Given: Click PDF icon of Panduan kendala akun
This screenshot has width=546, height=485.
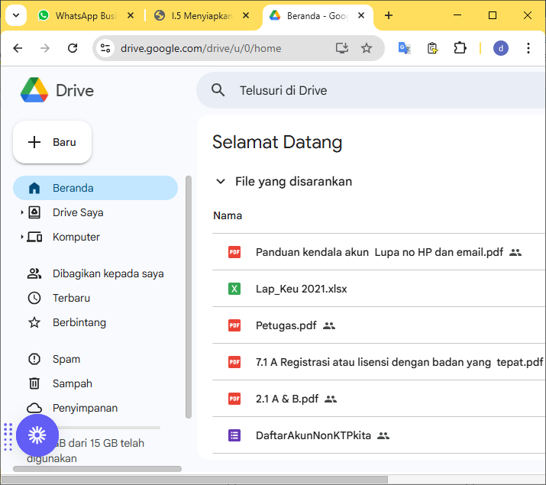Looking at the screenshot, I should point(234,252).
